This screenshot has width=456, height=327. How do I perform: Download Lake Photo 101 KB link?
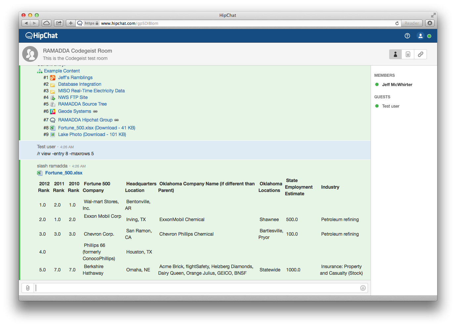(92, 134)
